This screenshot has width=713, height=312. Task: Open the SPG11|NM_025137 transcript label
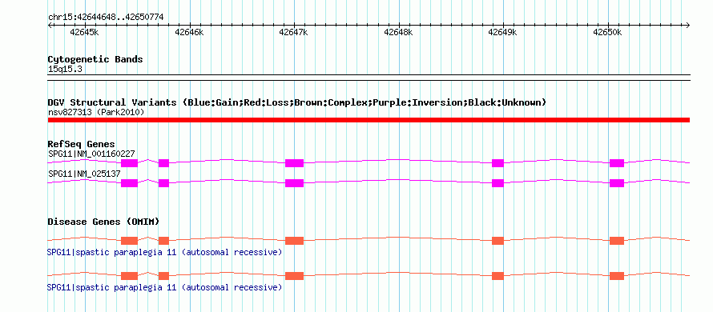pyautogui.click(x=84, y=174)
